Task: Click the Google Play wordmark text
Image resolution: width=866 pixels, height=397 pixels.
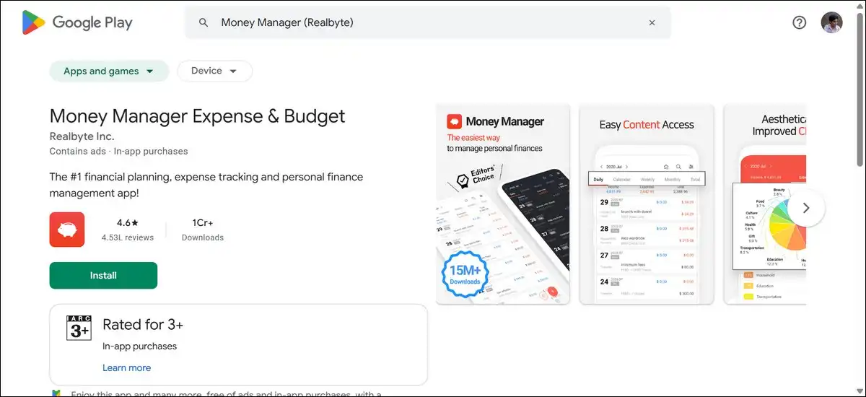Action: (x=92, y=22)
